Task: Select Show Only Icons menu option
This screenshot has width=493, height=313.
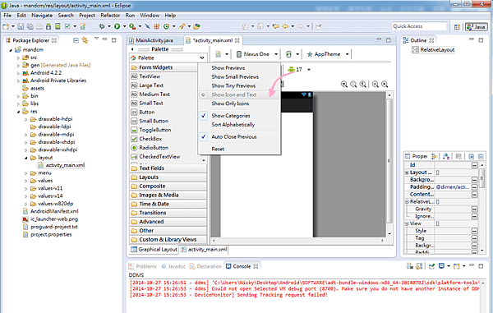Action: pyautogui.click(x=239, y=104)
